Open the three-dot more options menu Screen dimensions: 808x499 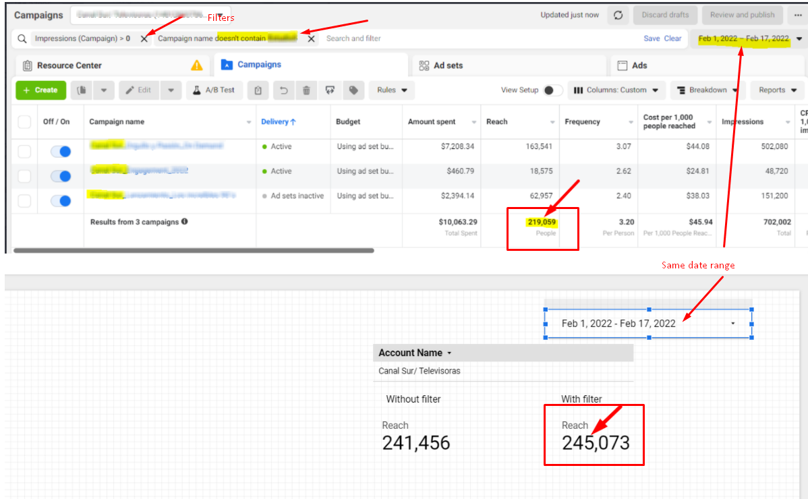799,15
